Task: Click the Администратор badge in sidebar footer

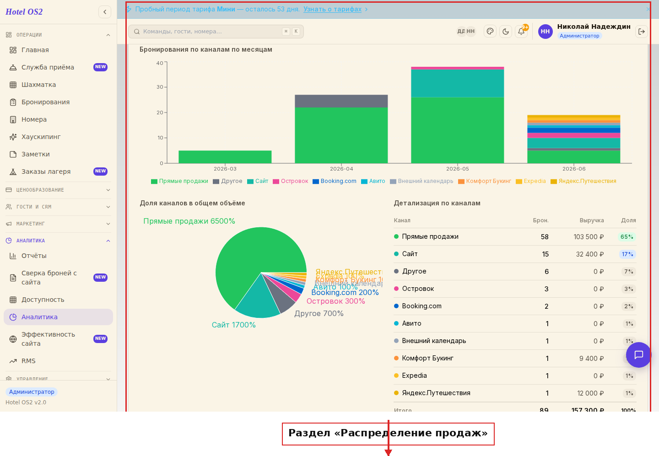Action: pos(32,392)
